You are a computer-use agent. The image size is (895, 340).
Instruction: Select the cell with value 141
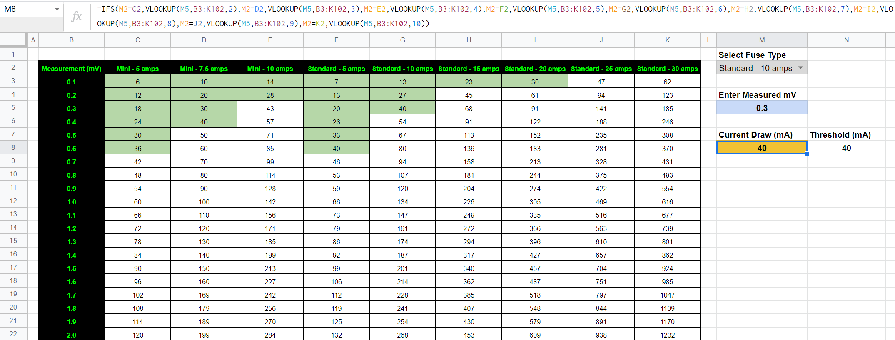tap(601, 109)
